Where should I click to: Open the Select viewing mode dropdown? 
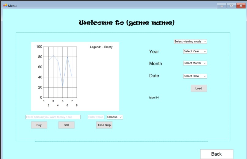pos(190,42)
